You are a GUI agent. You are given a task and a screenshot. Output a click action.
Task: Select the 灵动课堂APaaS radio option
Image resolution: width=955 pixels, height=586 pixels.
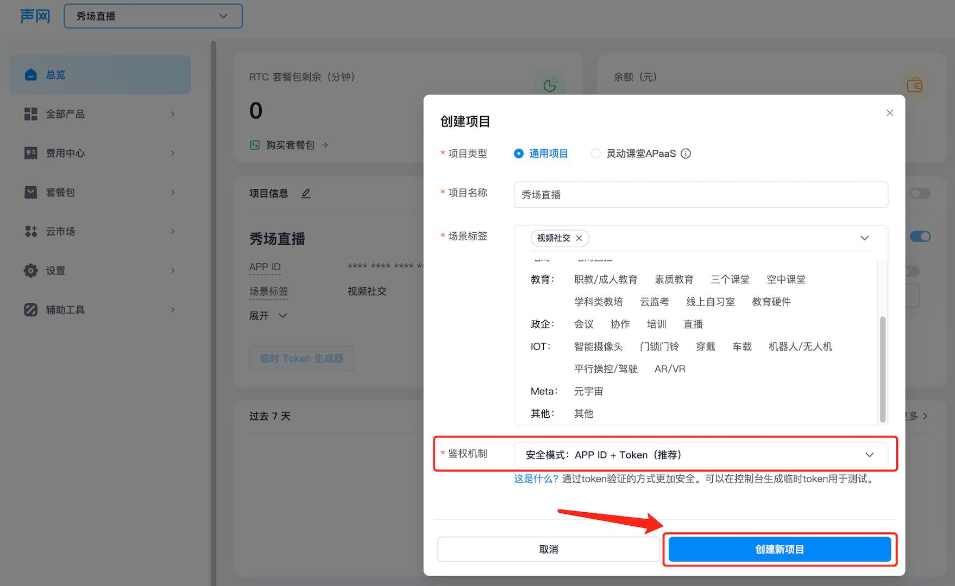point(596,154)
